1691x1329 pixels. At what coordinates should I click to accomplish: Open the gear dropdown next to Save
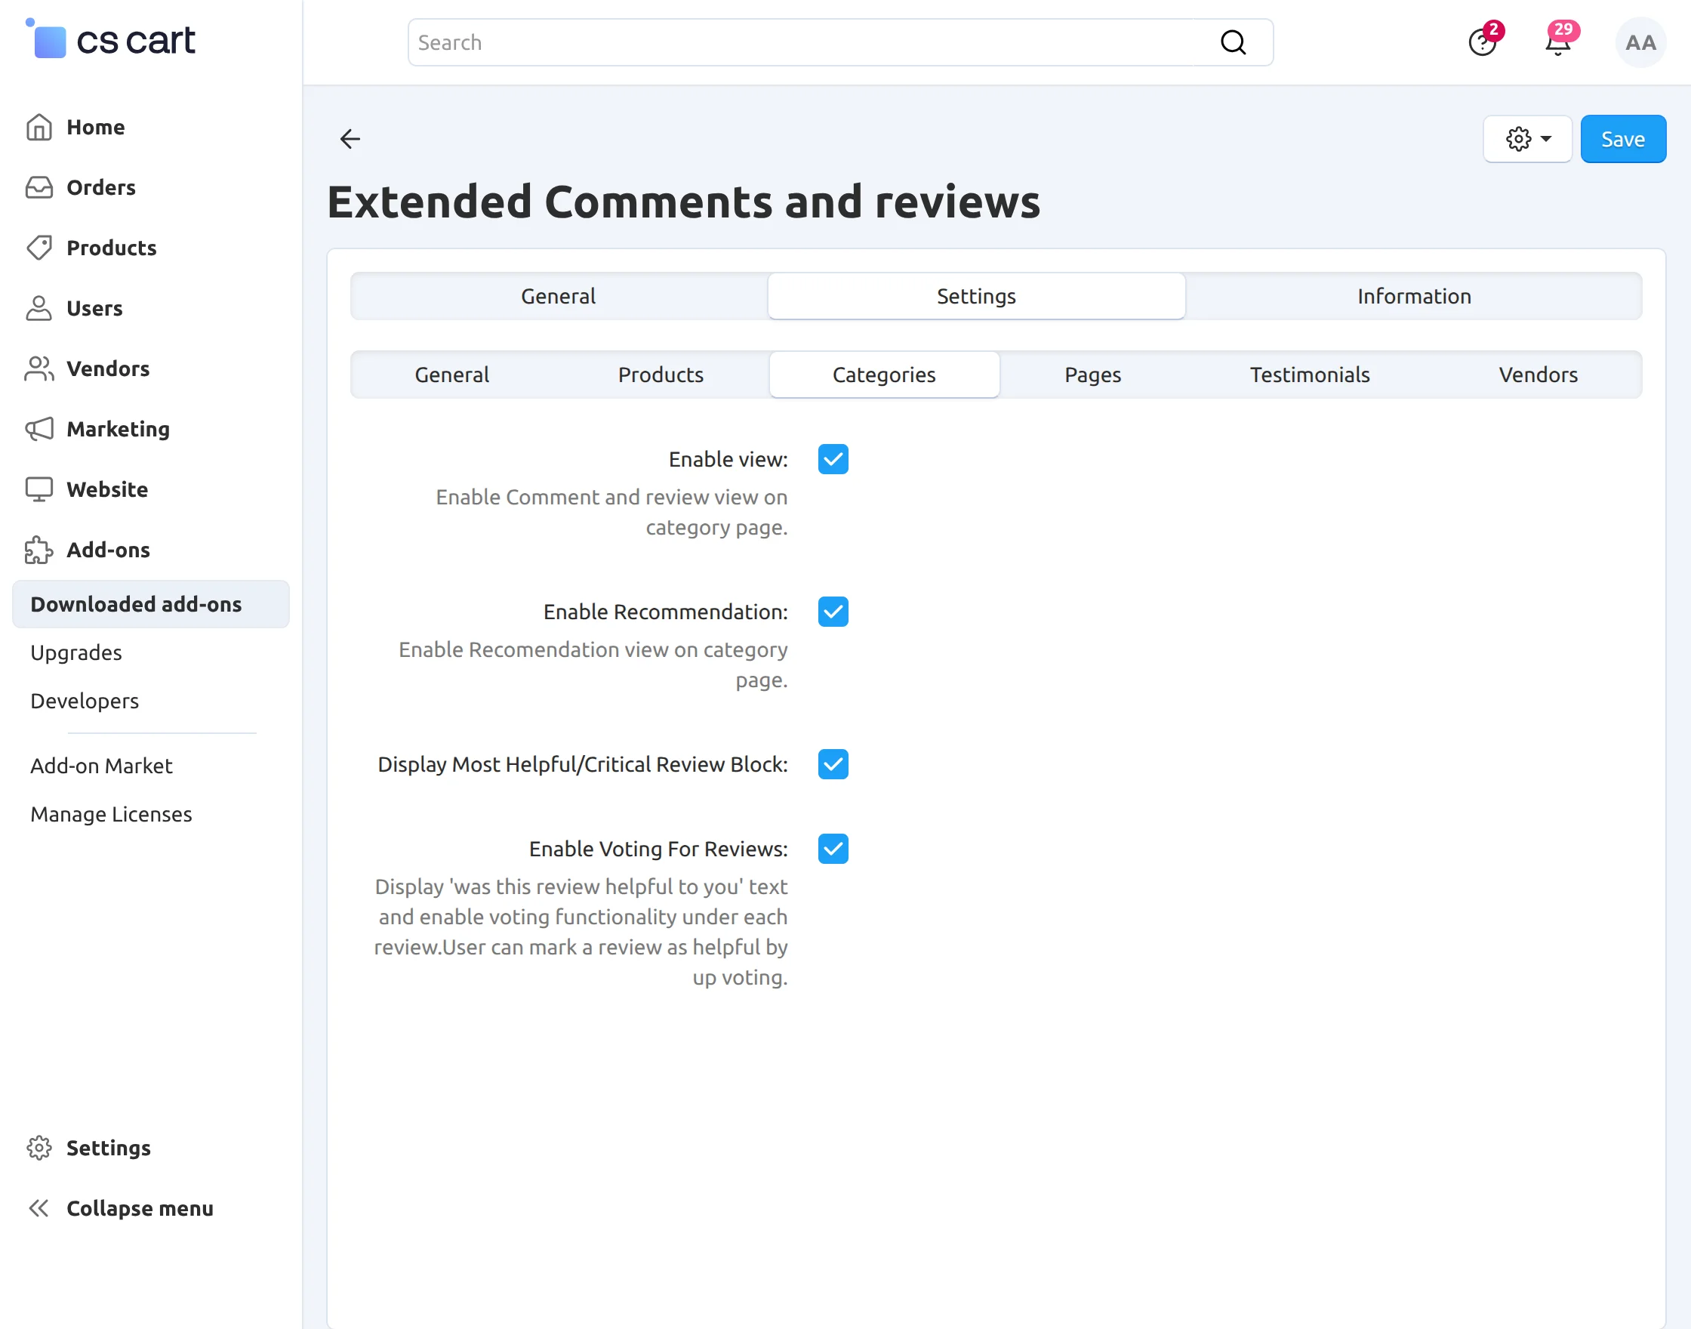point(1528,138)
